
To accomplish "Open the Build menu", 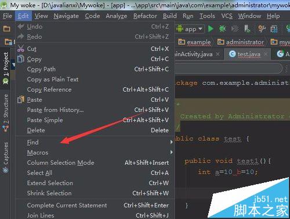I will click(169, 16).
